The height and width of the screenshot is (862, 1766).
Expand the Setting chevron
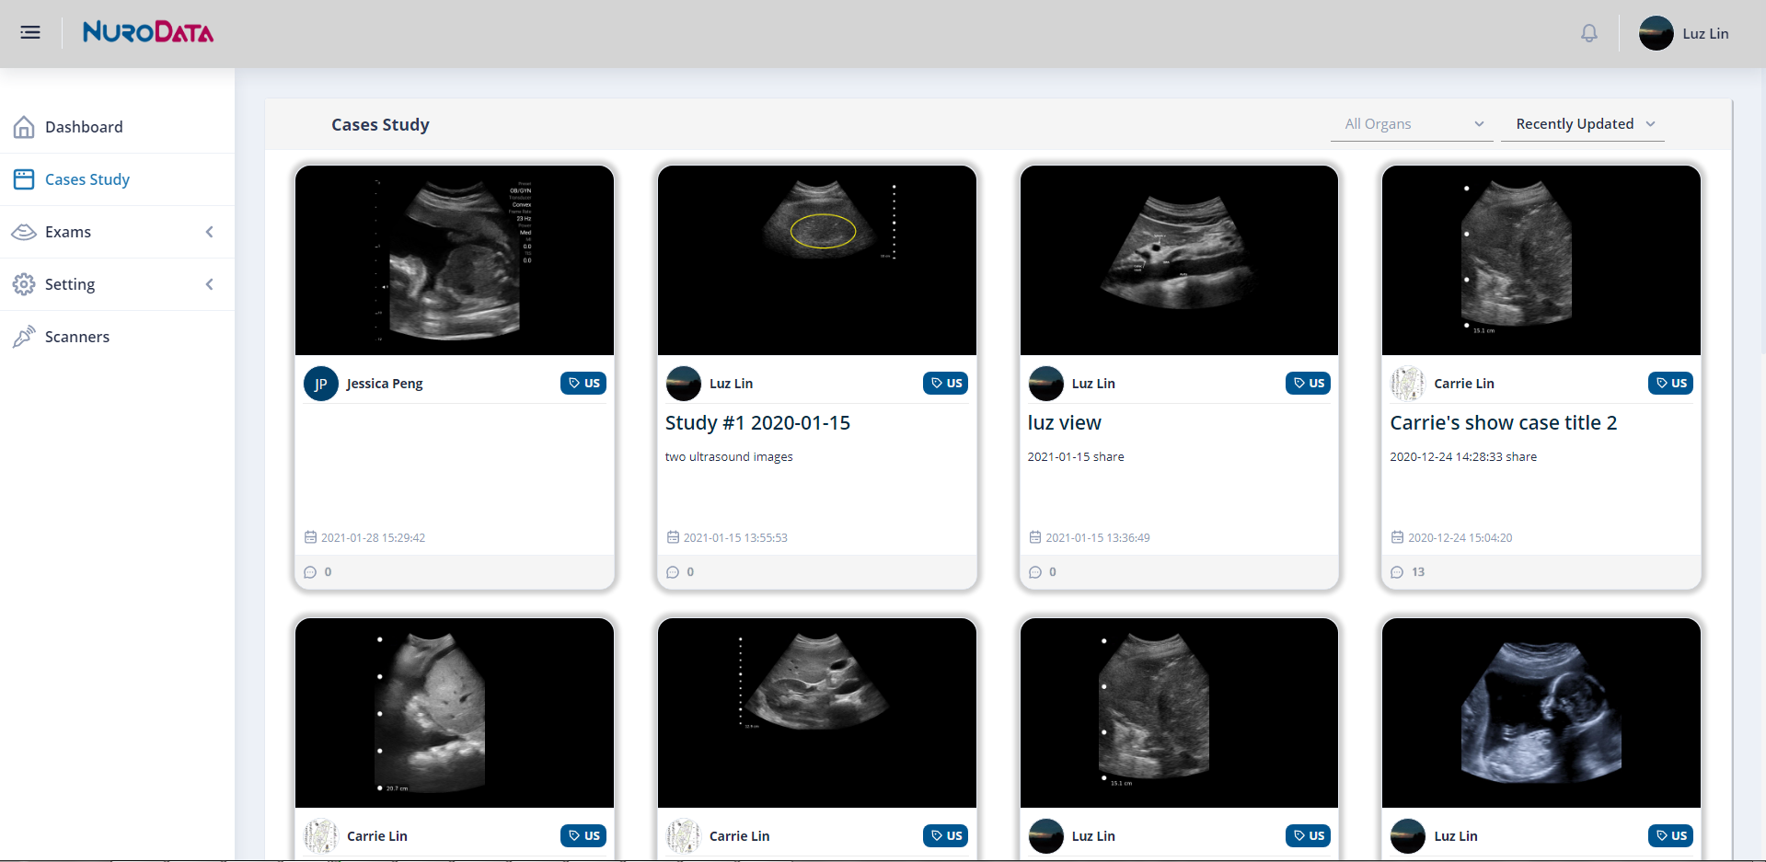[210, 284]
